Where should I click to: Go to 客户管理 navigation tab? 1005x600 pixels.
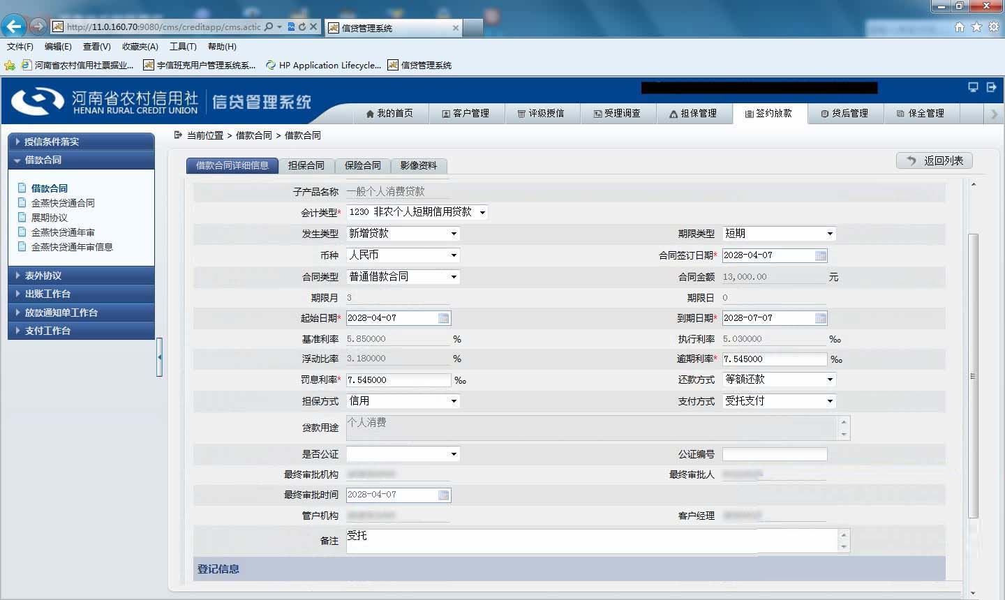466,113
